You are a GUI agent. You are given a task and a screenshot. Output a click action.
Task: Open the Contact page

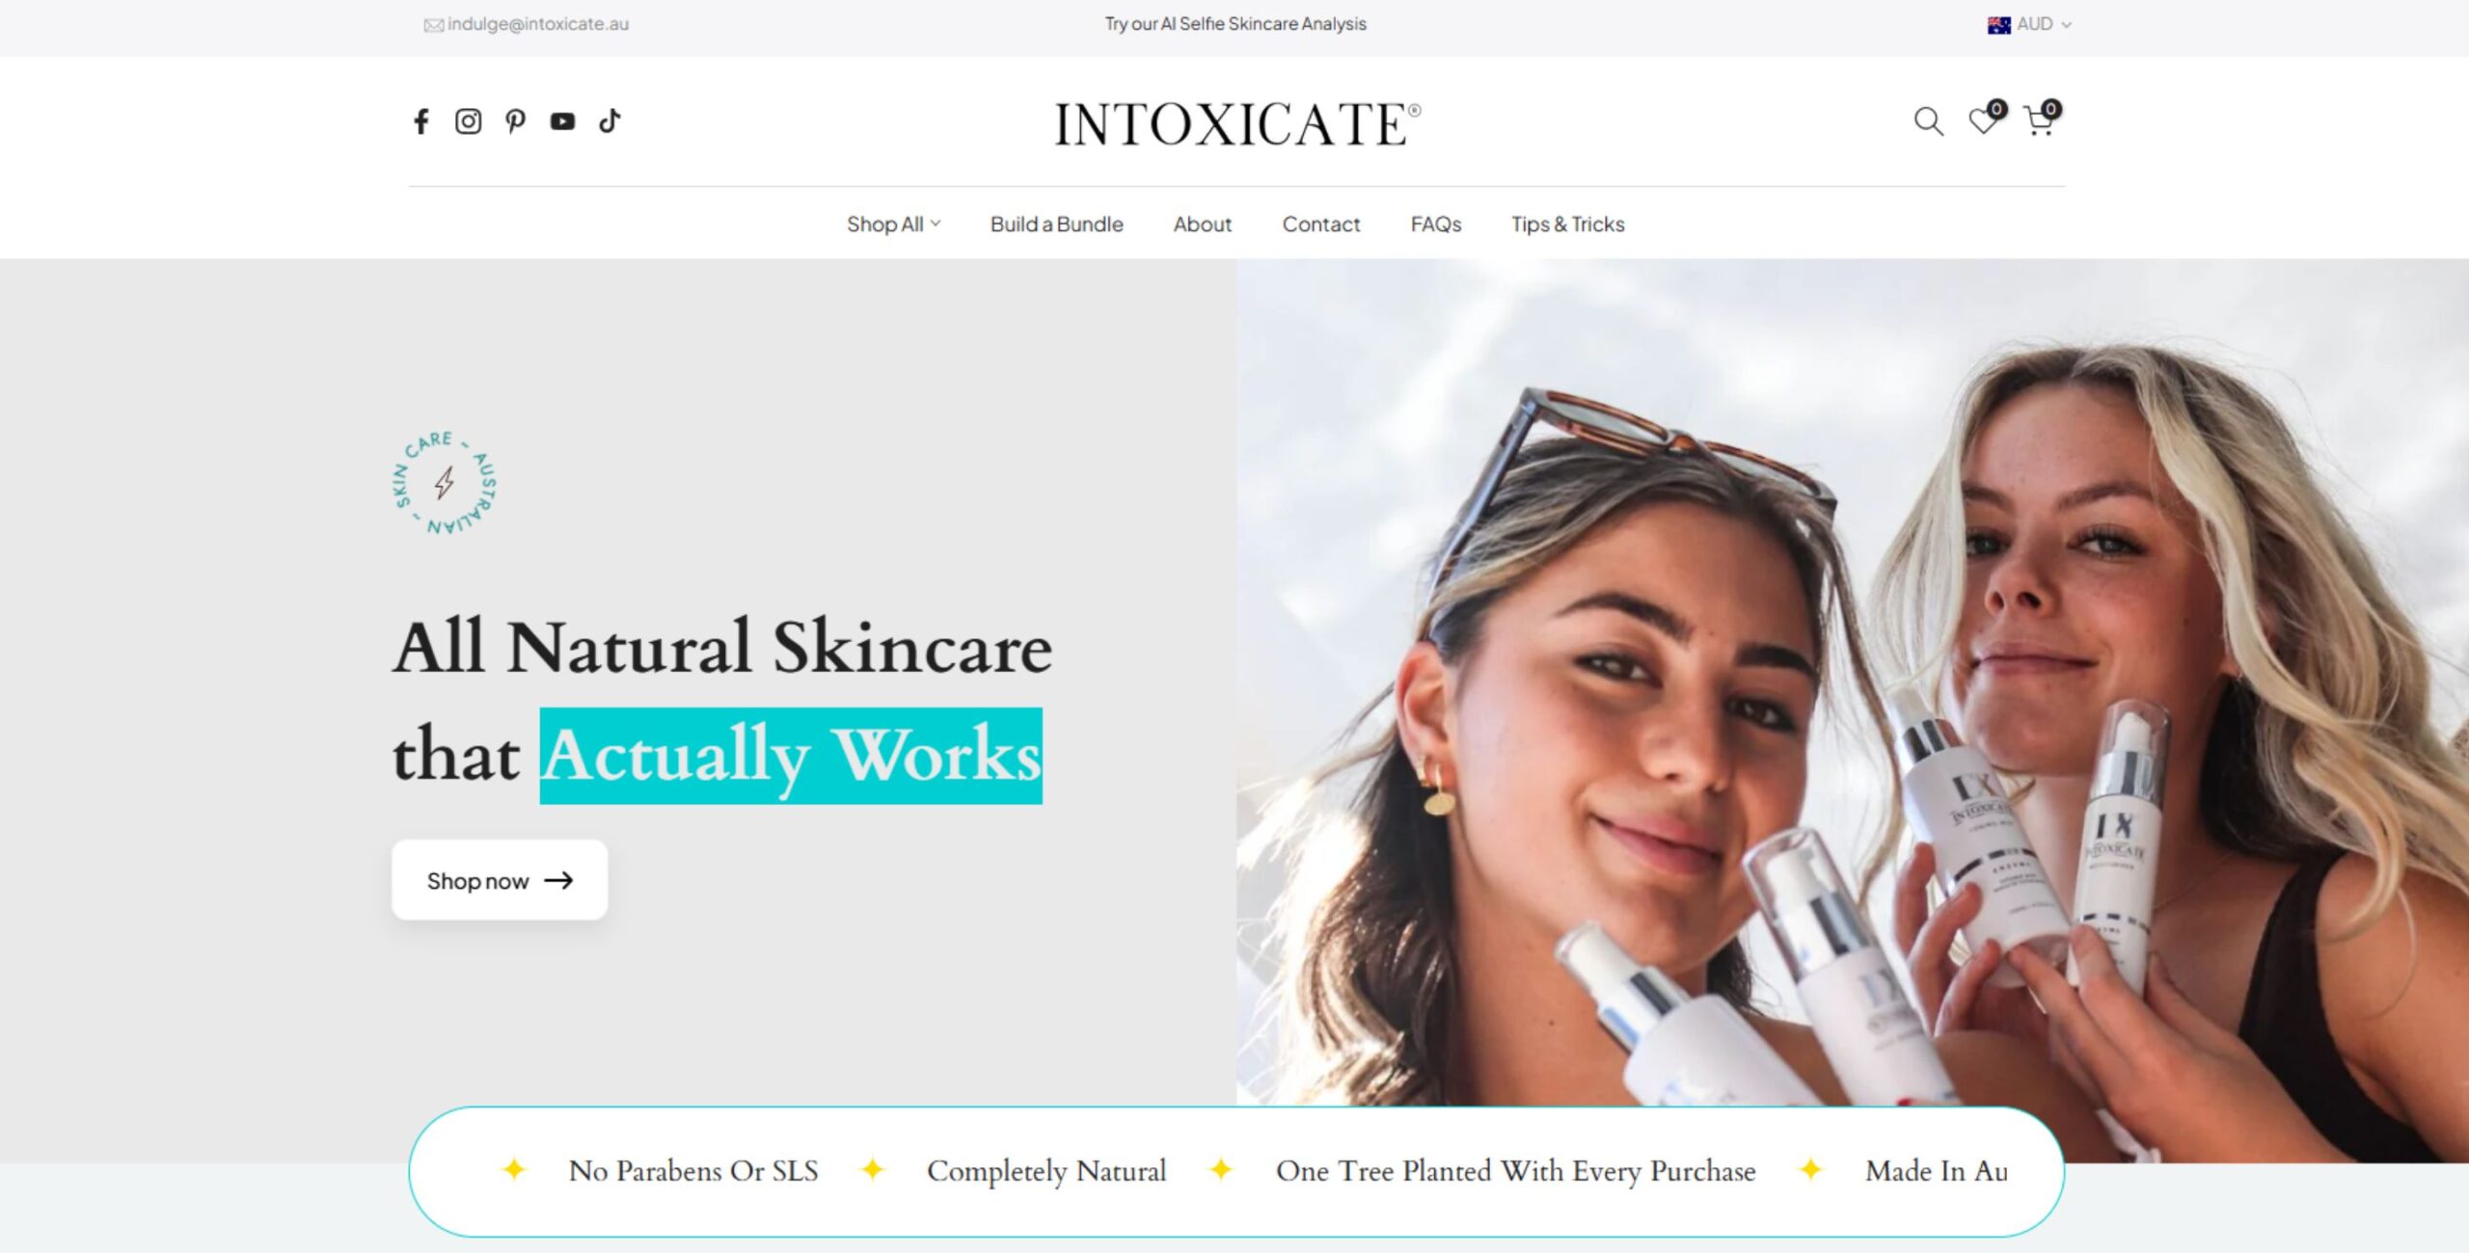[1320, 224]
